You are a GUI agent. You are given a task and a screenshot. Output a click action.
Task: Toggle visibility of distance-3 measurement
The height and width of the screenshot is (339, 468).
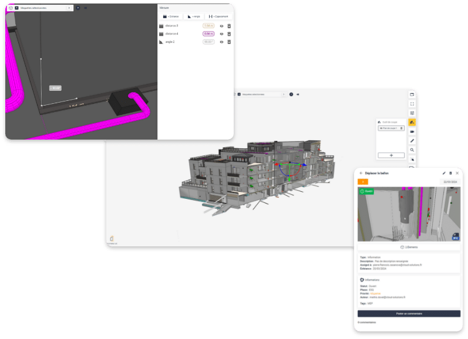point(222,26)
